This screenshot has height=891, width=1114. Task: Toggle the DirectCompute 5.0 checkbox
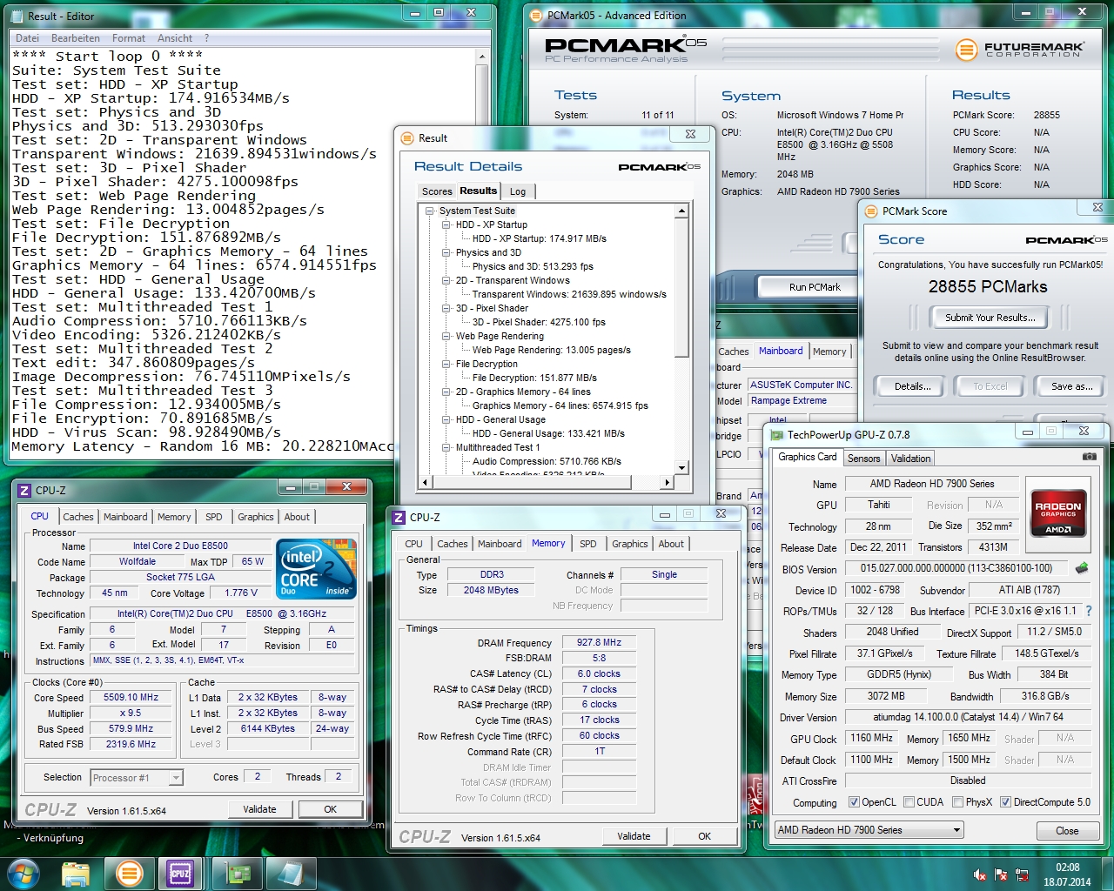pyautogui.click(x=1005, y=802)
